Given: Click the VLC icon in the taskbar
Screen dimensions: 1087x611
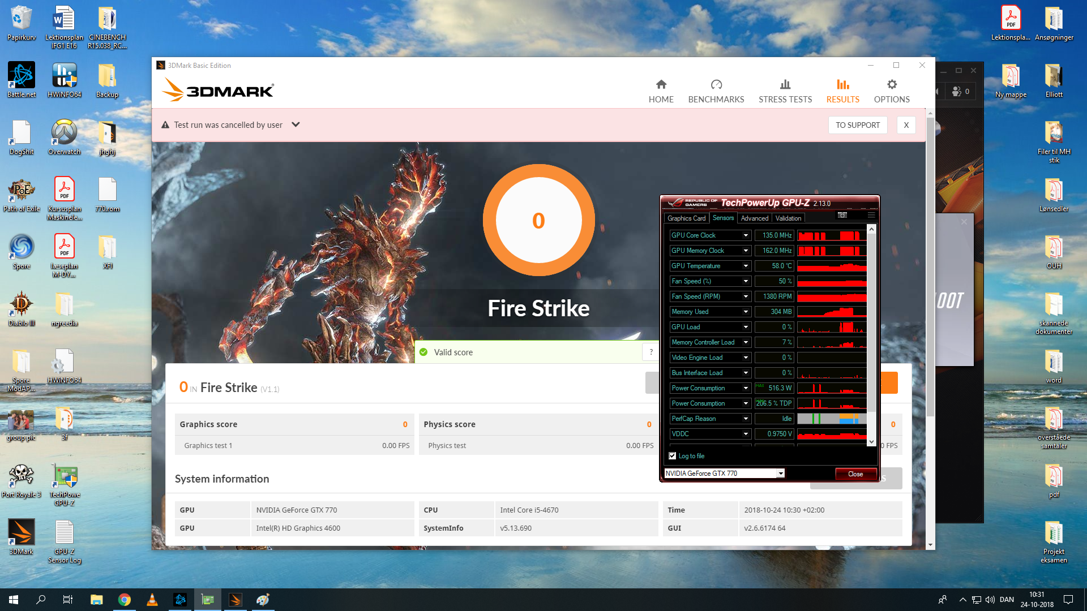Looking at the screenshot, I should pyautogui.click(x=152, y=600).
